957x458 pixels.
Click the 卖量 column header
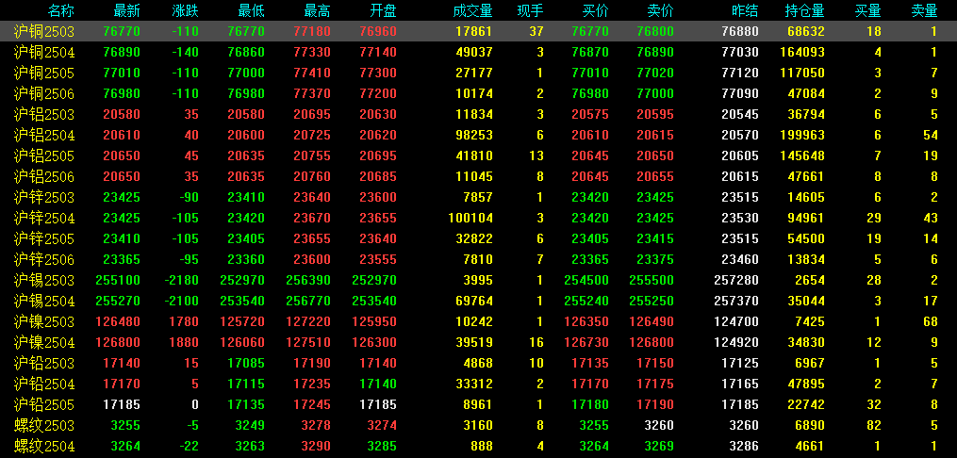pos(923,10)
